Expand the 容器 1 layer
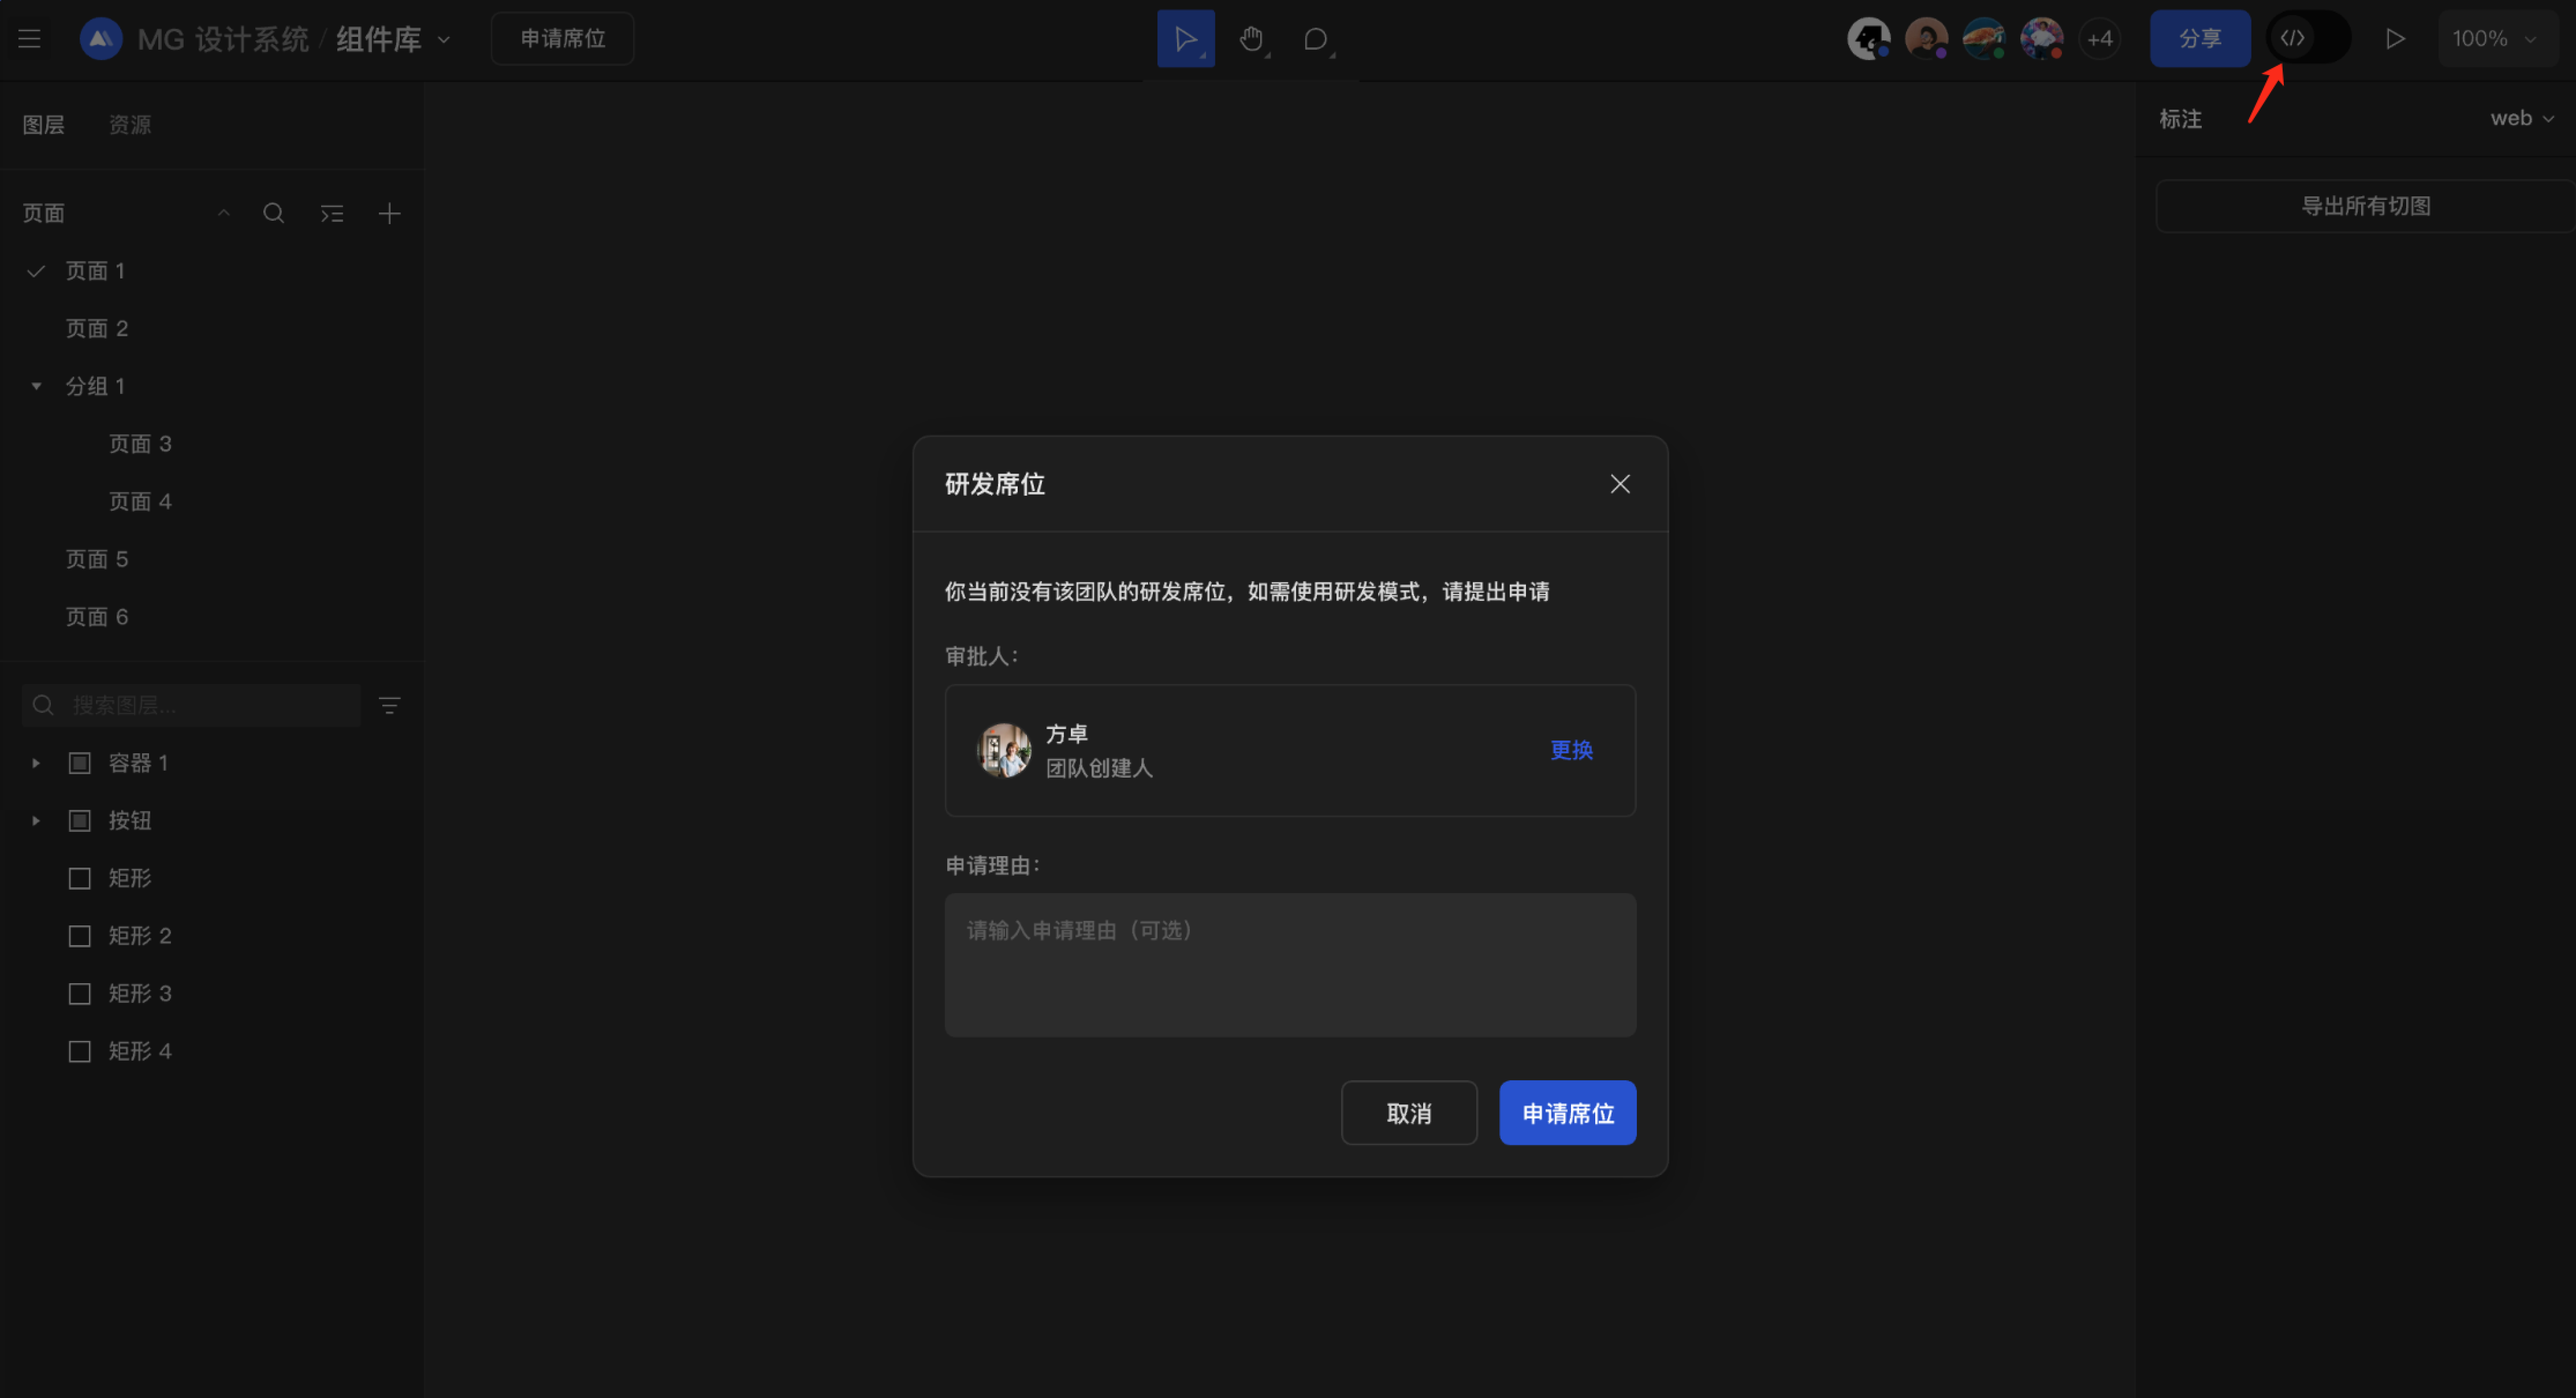 pyautogui.click(x=36, y=763)
